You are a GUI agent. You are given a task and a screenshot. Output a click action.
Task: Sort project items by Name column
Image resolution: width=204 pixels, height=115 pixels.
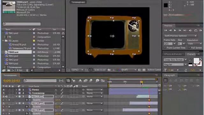[x=8, y=29]
